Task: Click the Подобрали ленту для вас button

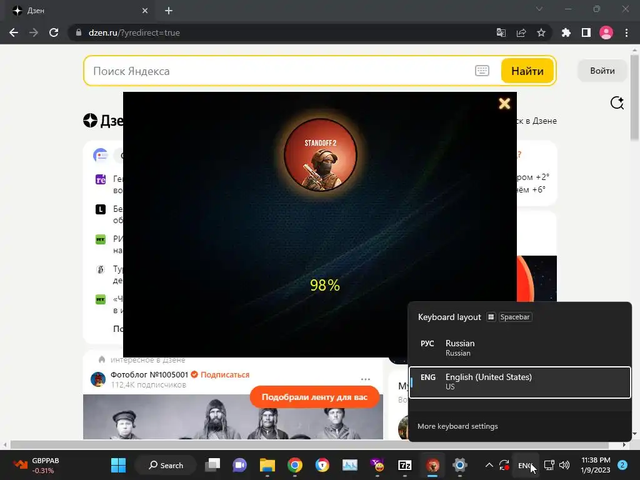Action: 314,397
